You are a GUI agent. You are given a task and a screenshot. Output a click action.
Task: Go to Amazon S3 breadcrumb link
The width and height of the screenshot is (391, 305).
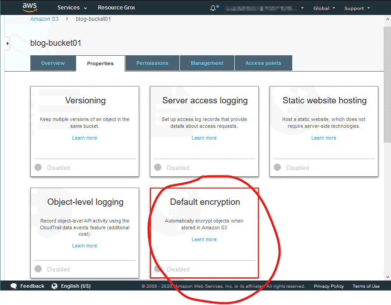click(44, 19)
